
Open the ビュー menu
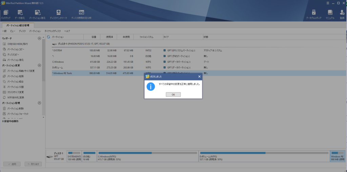13,31
